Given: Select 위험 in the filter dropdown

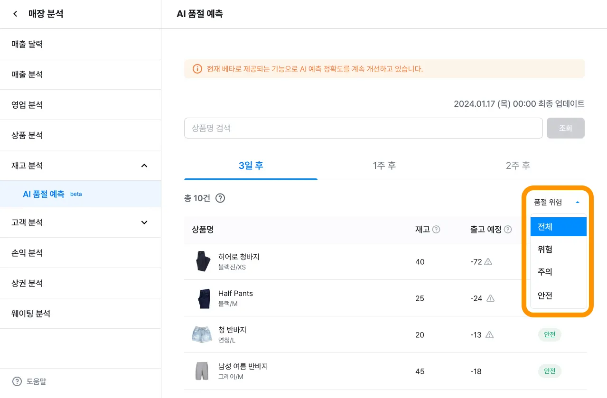Looking at the screenshot, I should tap(545, 250).
